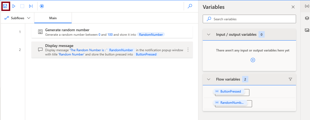Filter flow variables with funnel icon
The height and width of the screenshot is (120, 310).
tap(290, 79)
